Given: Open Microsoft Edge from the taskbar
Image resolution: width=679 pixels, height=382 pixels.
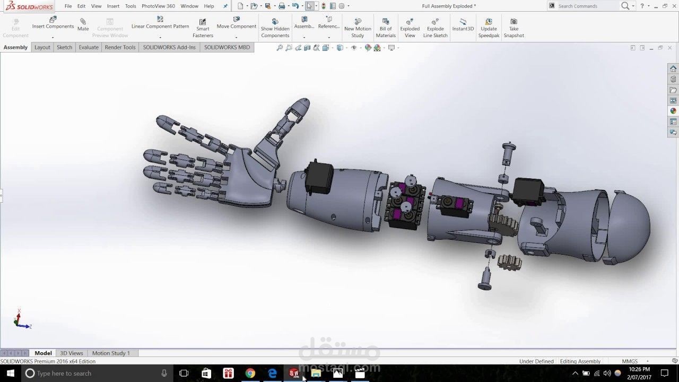Looking at the screenshot, I should [272, 374].
